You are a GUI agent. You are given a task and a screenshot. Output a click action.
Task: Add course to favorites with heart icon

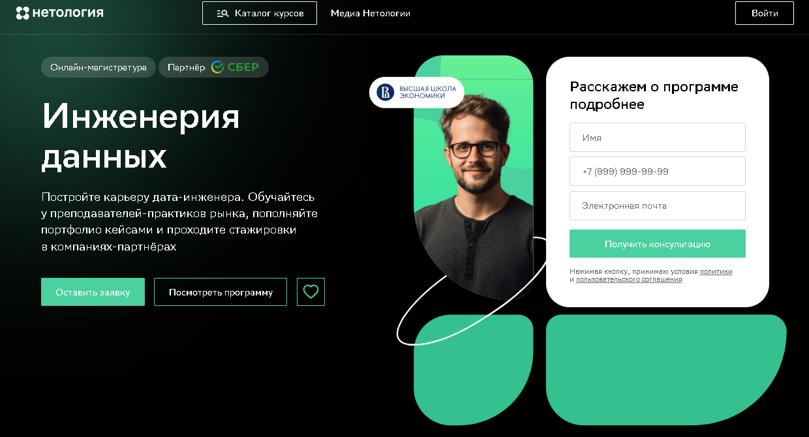pyautogui.click(x=311, y=292)
